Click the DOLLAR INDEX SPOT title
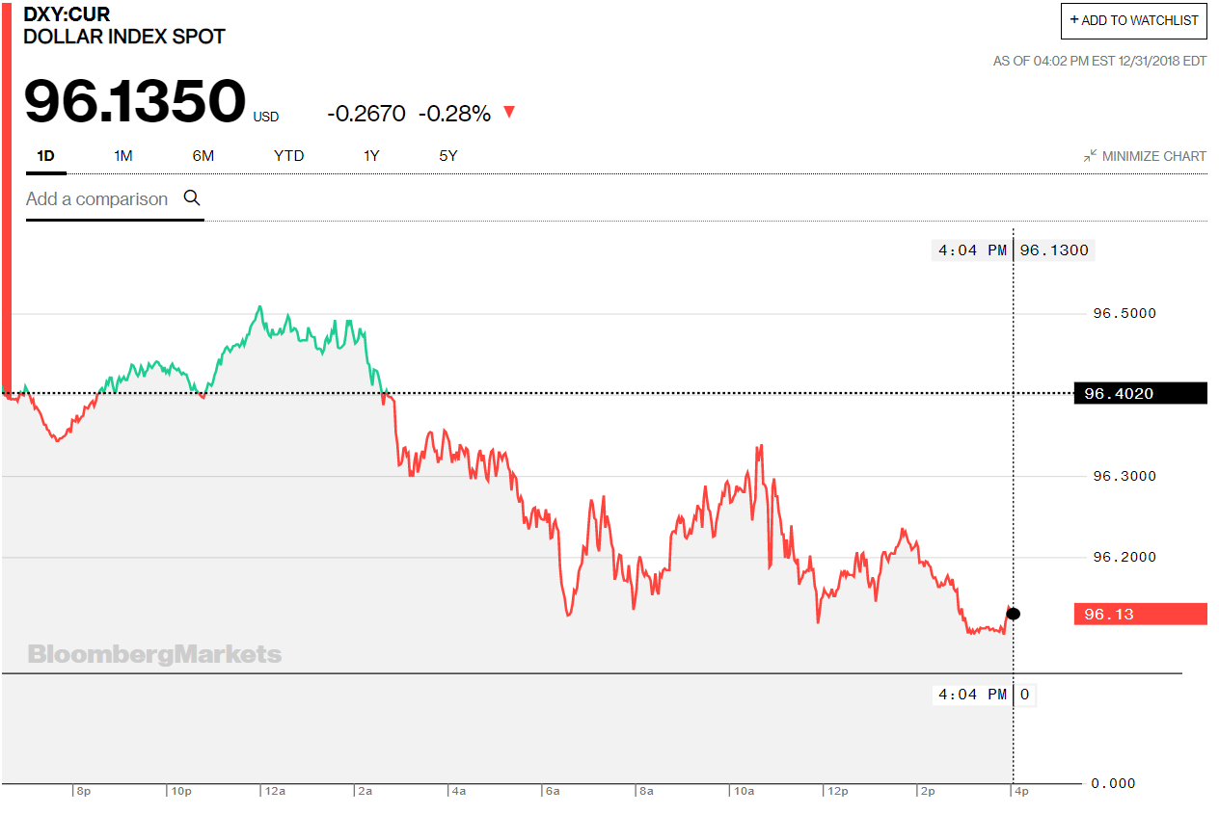The width and height of the screenshot is (1219, 814). pos(124,37)
